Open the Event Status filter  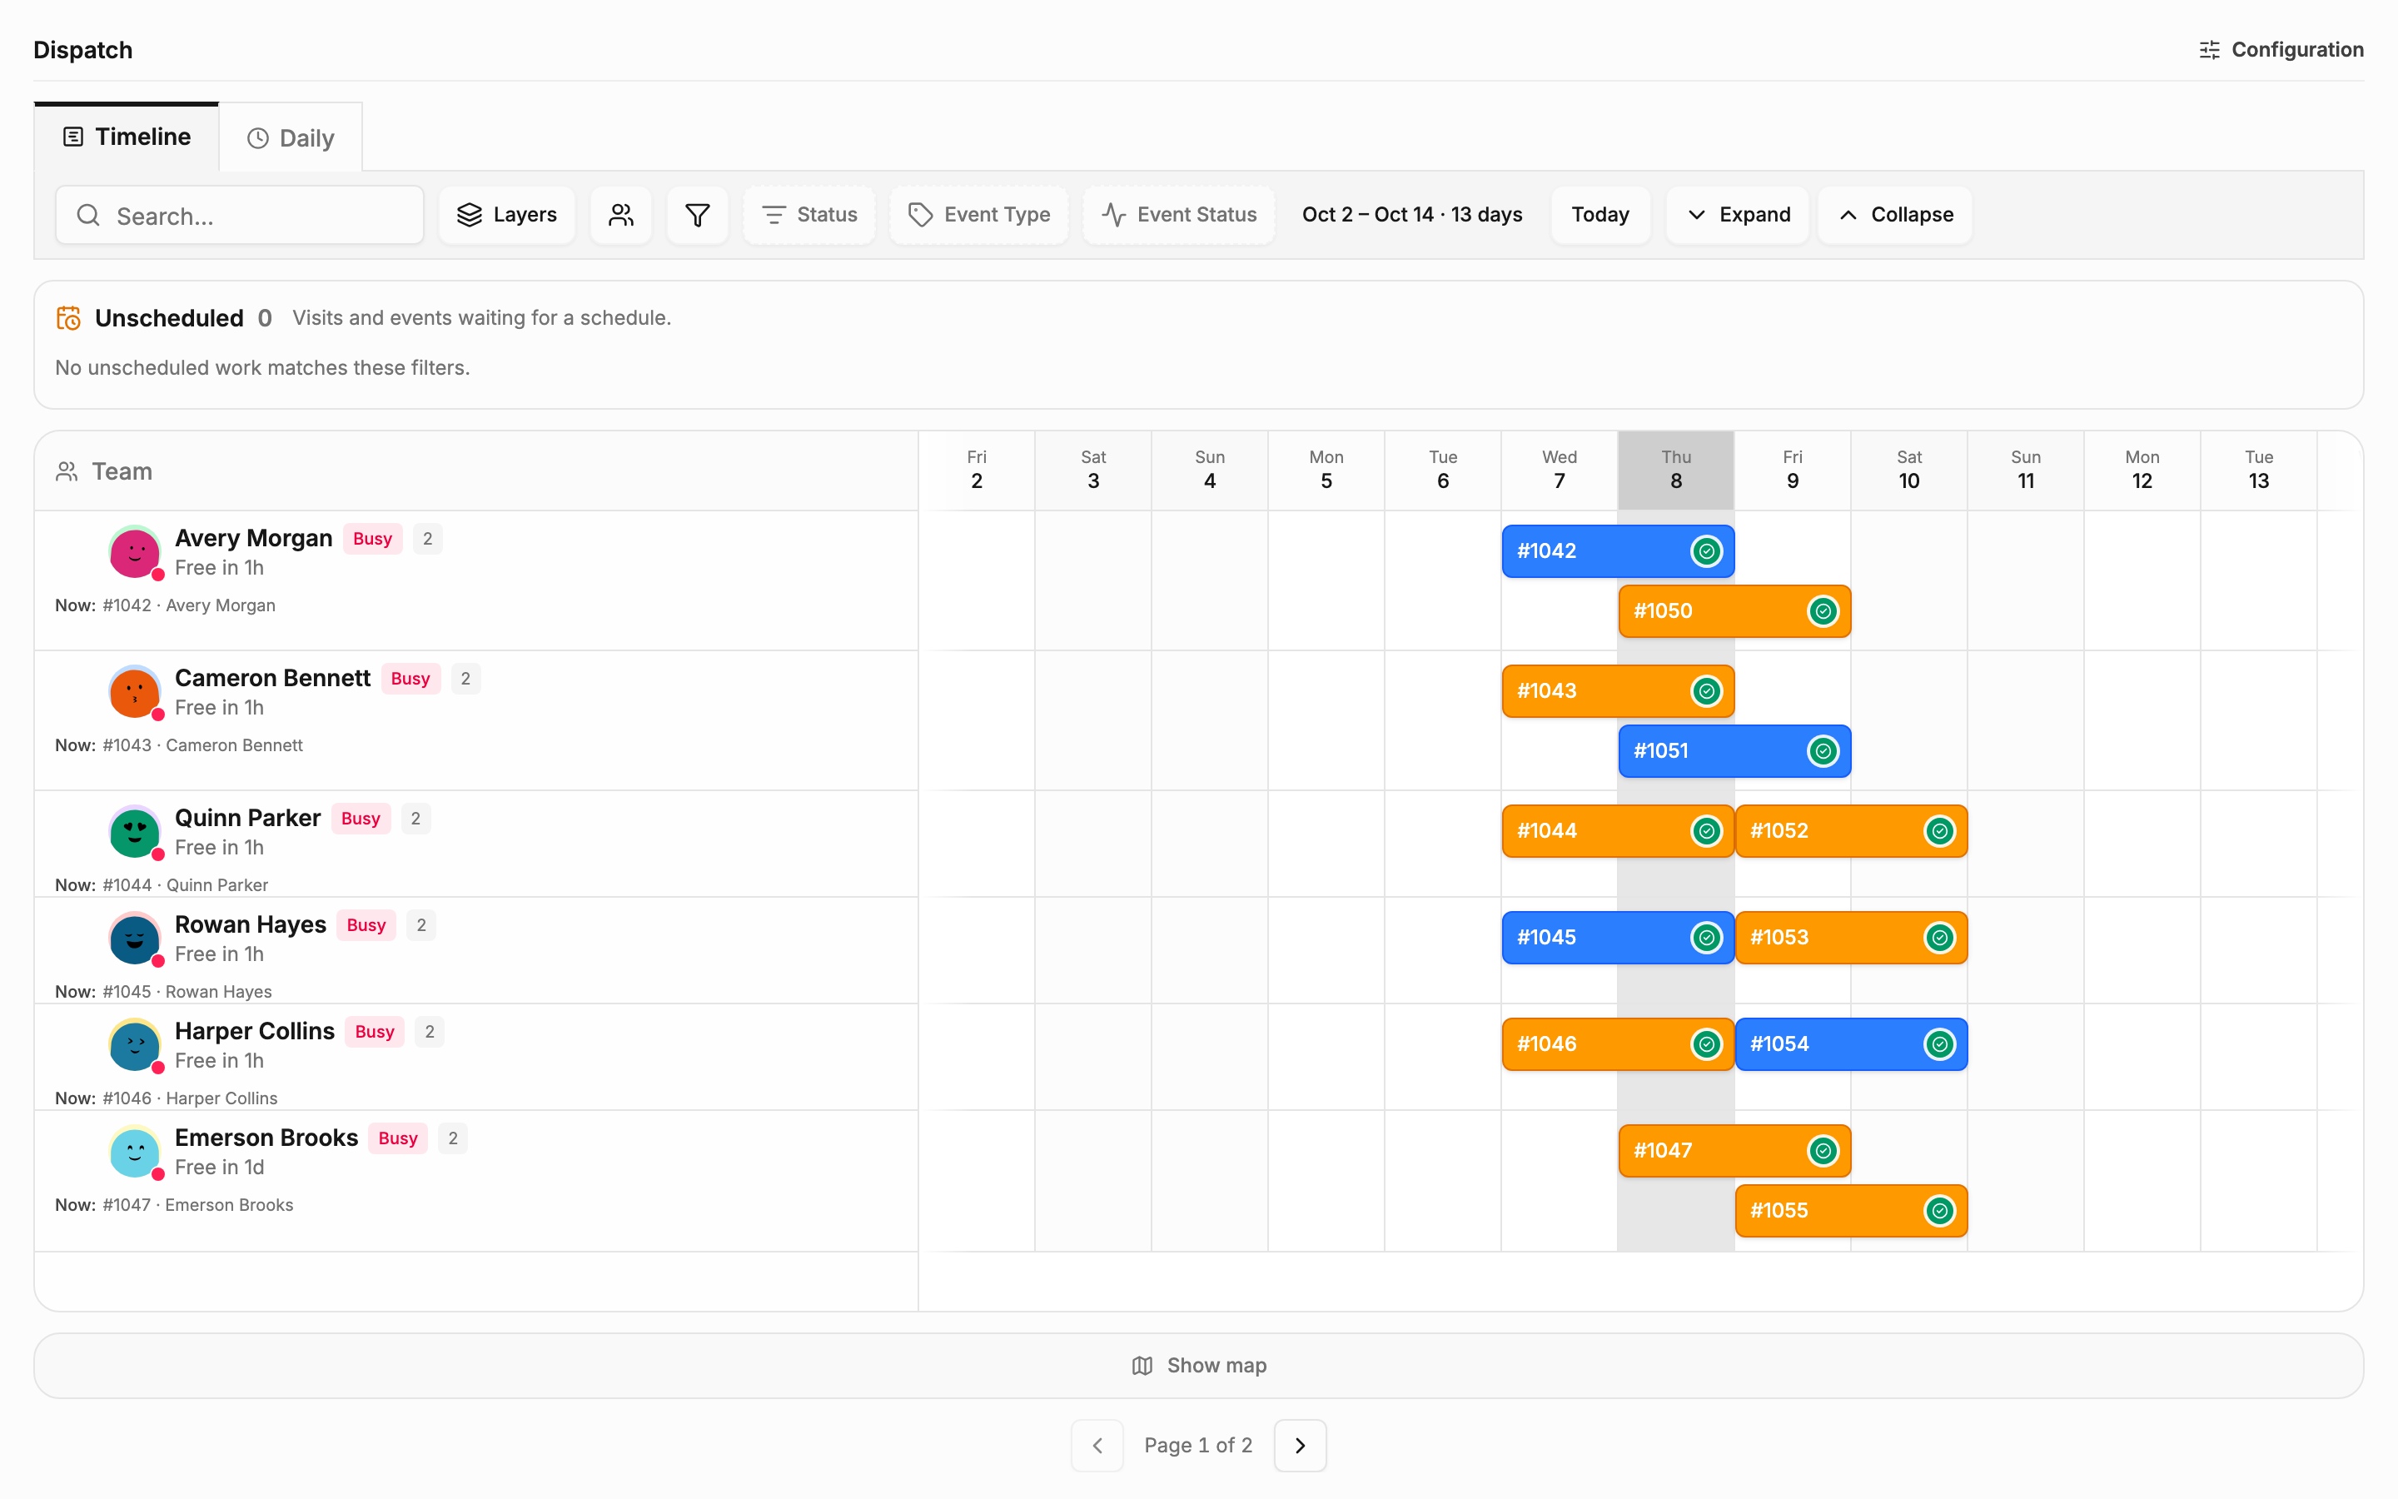click(1178, 215)
